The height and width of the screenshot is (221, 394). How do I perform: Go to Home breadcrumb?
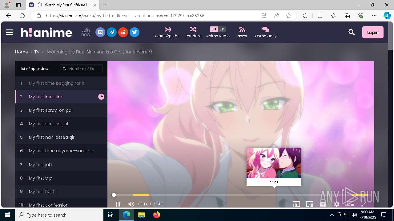[22, 52]
